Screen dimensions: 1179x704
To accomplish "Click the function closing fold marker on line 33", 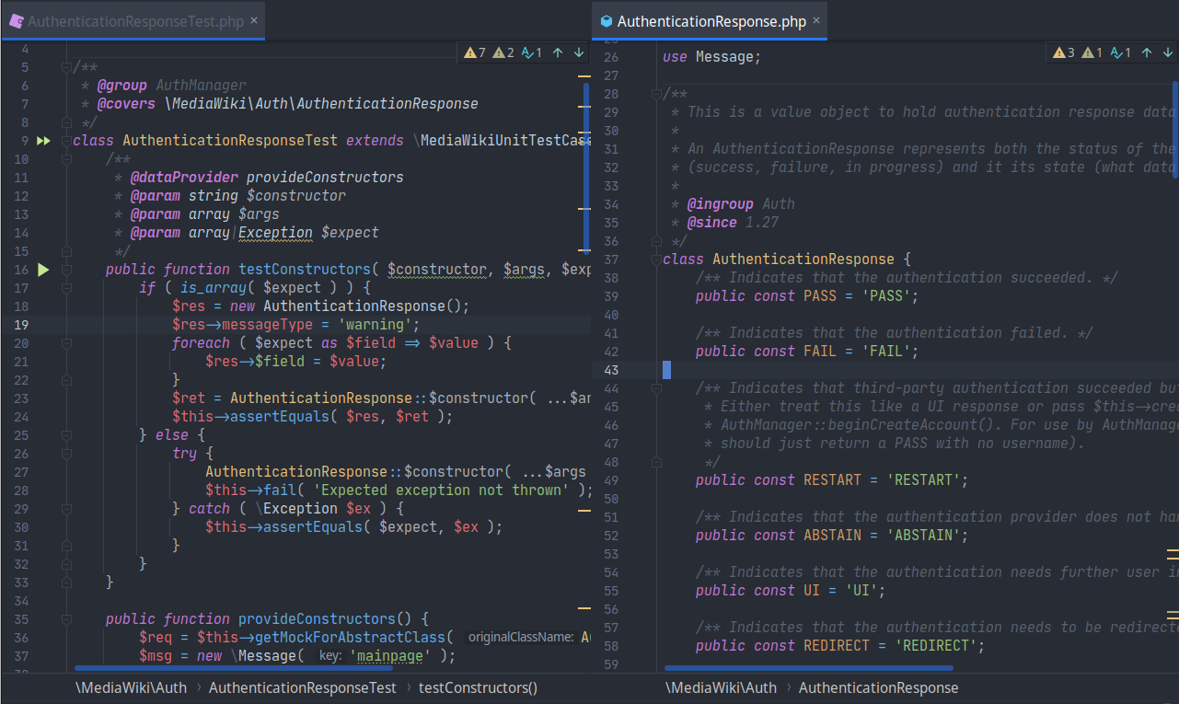I will tap(66, 583).
